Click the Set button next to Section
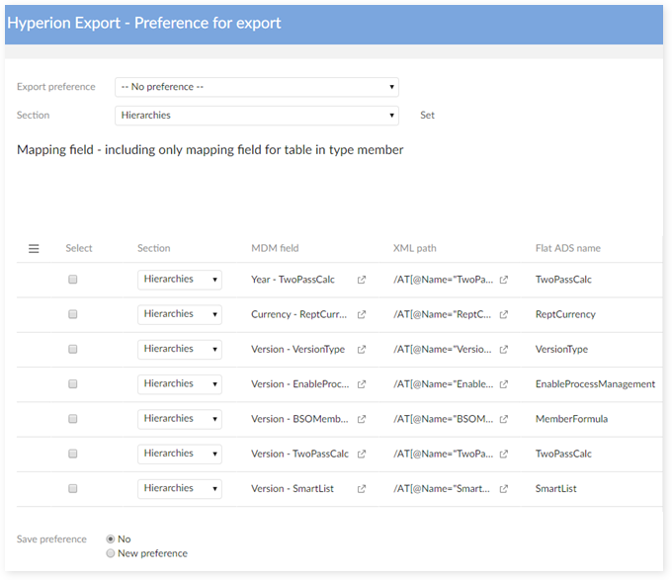 (427, 116)
